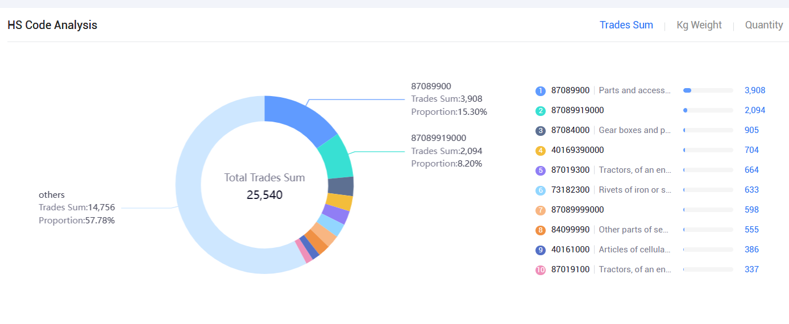Open trades count 2,094 link
789x324 pixels.
coord(755,110)
